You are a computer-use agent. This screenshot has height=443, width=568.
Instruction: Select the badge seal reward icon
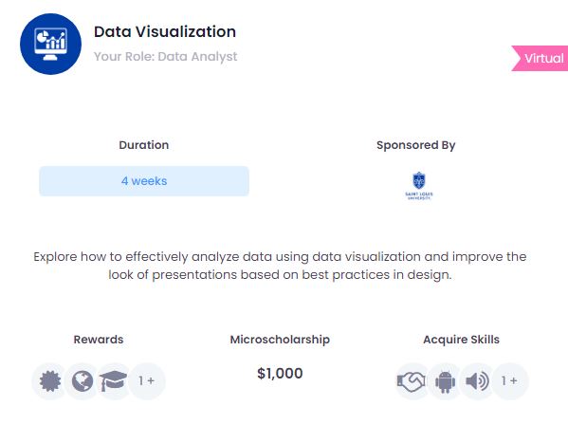tap(50, 381)
